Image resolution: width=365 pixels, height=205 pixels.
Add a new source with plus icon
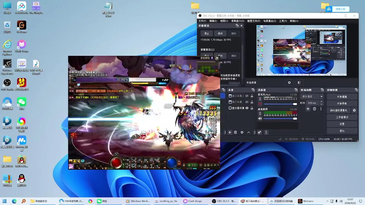coord(230,132)
